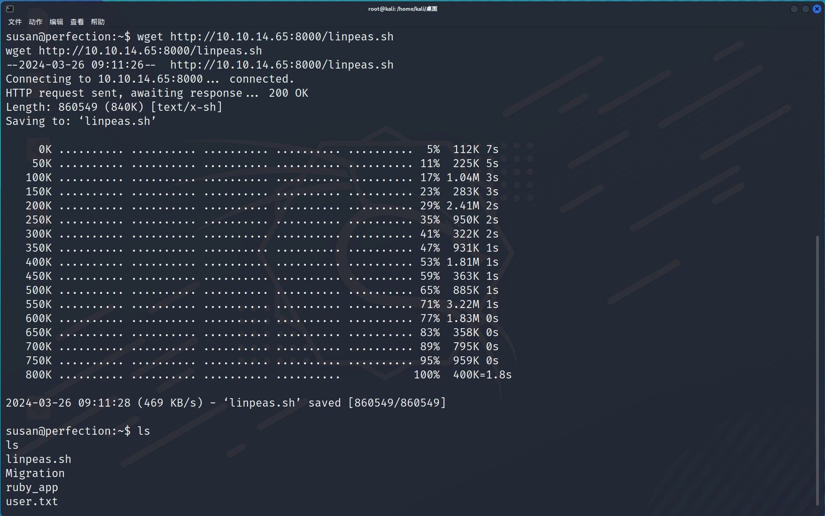Click the '53% 1.81M 1s' progress row

262,262
